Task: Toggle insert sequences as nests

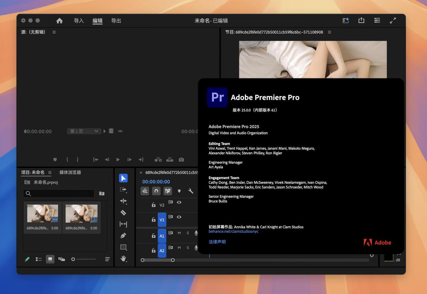Action: (145, 191)
